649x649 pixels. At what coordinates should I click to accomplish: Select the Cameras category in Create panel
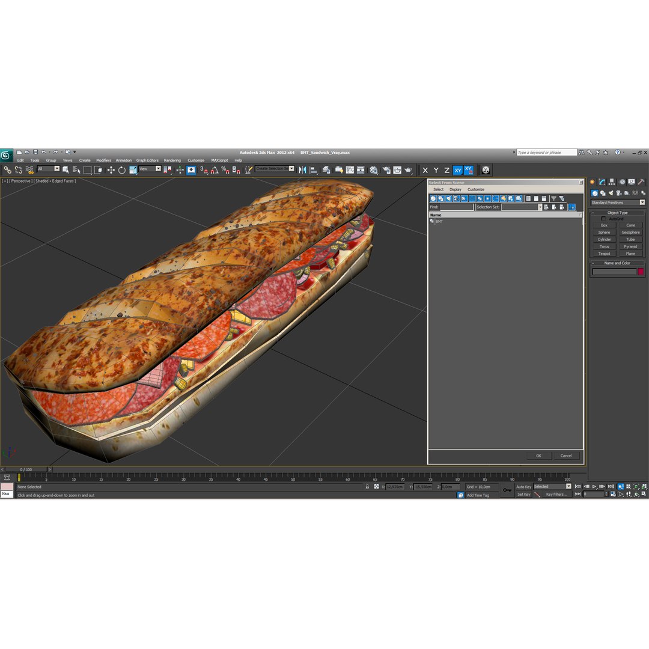pyautogui.click(x=619, y=193)
